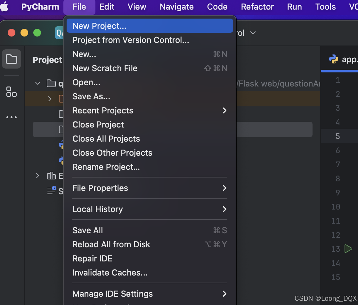The height and width of the screenshot is (305, 358).
Task: Click Save All in the menu
Action: (88, 230)
